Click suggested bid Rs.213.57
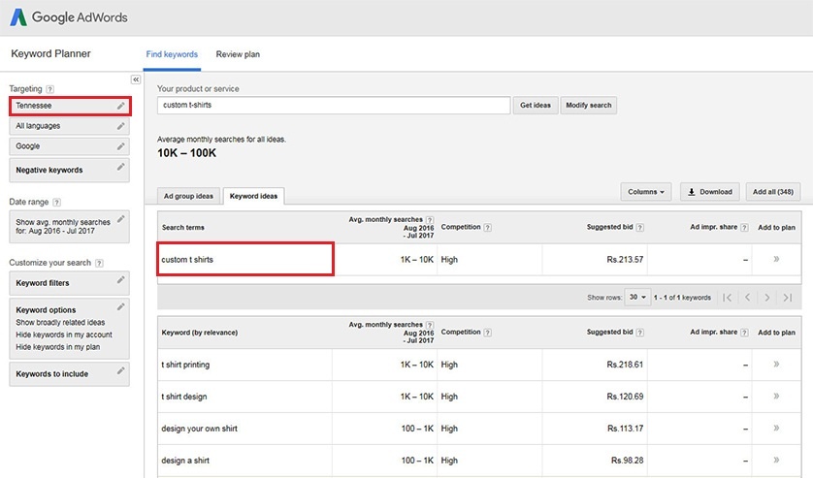The height and width of the screenshot is (478, 813). click(625, 260)
